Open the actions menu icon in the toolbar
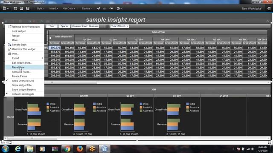Screen dimensions: 273x153 6,8
